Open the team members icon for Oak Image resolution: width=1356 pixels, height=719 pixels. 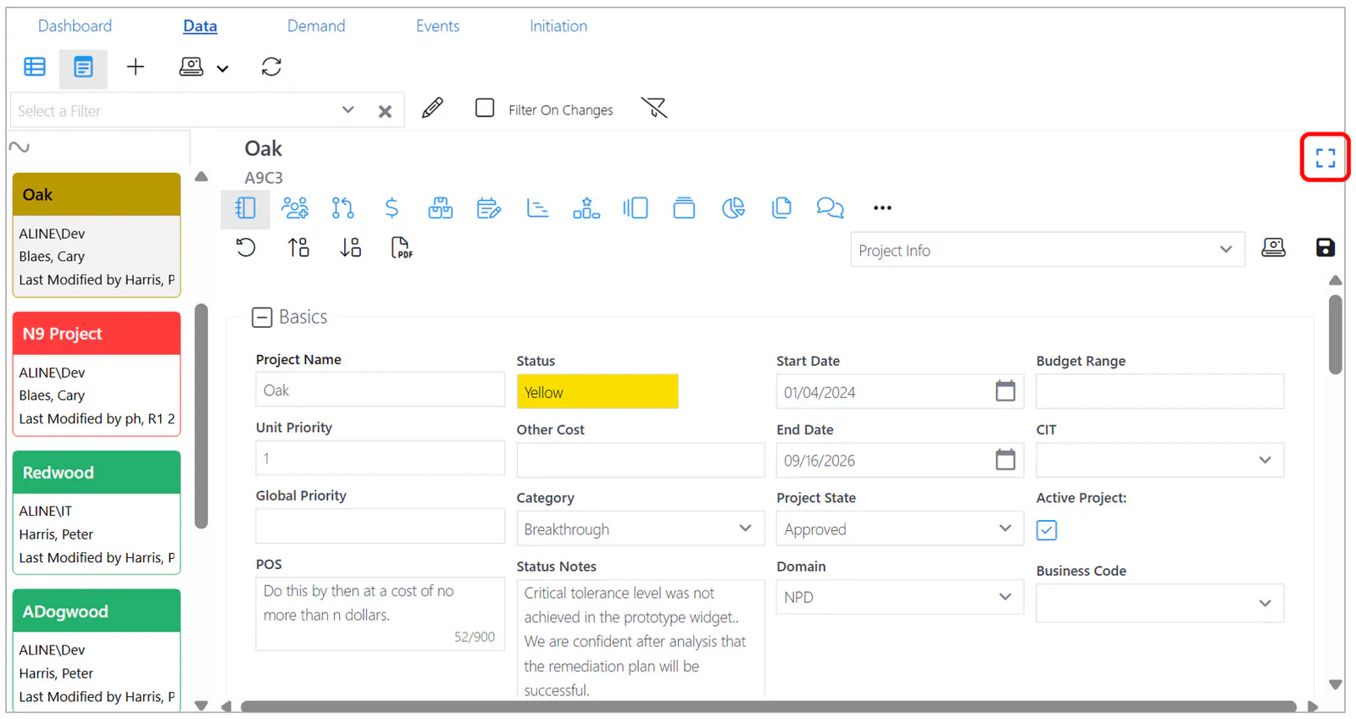(295, 207)
